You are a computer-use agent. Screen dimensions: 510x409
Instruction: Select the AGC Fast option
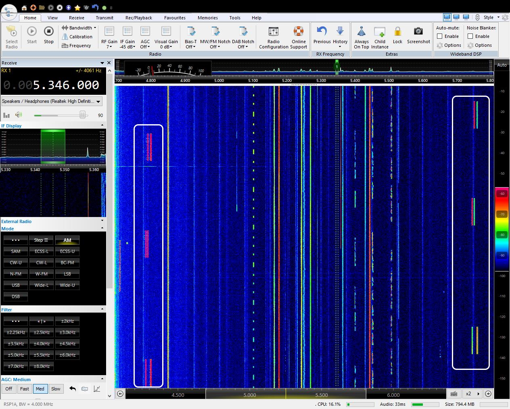click(24, 389)
